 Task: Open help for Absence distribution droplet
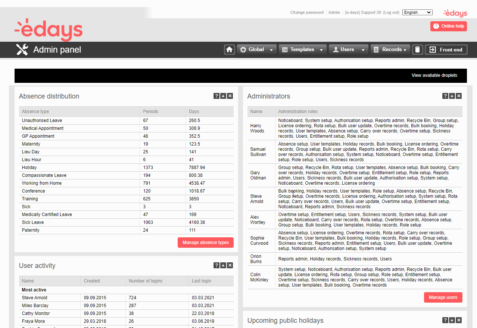tap(216, 96)
